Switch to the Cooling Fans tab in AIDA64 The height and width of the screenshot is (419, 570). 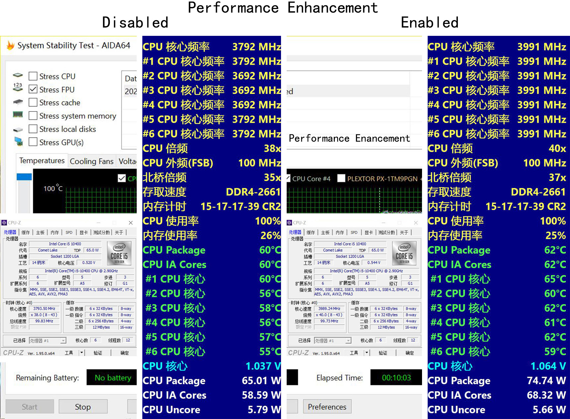tap(92, 162)
